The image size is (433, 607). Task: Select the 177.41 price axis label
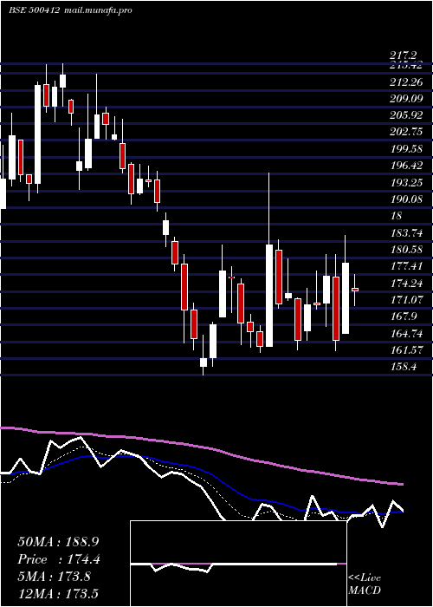pos(406,266)
